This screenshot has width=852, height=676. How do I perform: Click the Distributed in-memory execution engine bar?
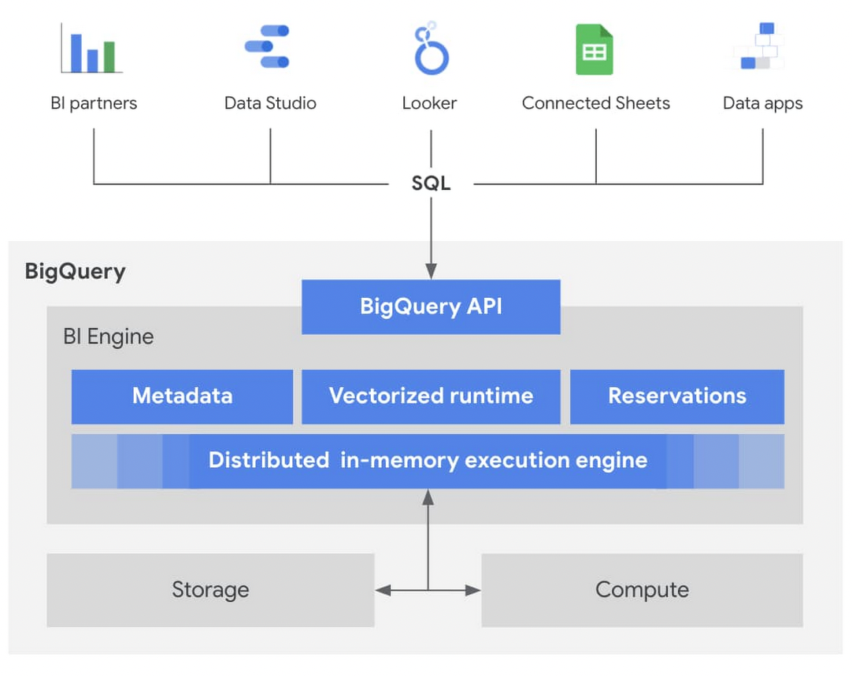428,461
